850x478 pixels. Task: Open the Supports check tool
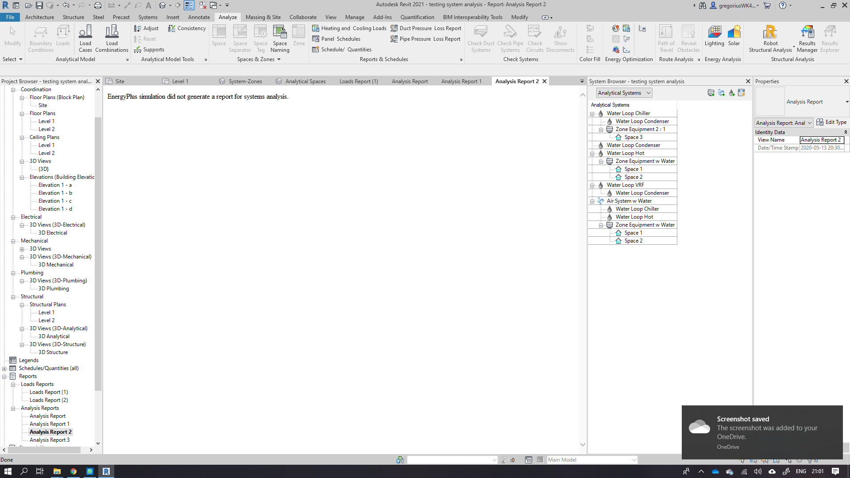click(149, 50)
